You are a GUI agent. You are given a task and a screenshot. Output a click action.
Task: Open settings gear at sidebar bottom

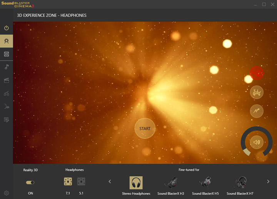point(7,193)
